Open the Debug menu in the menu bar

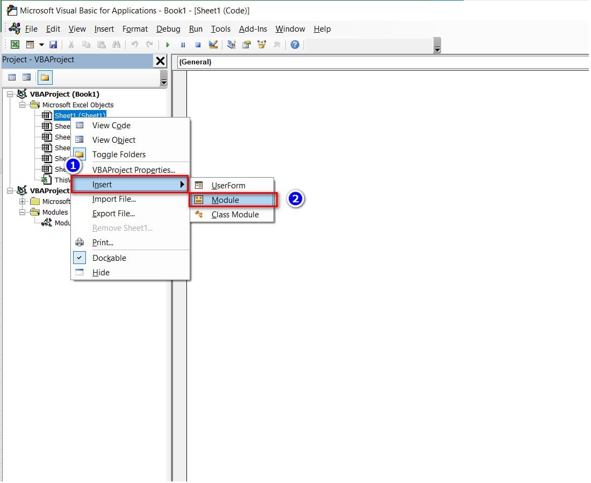click(168, 29)
